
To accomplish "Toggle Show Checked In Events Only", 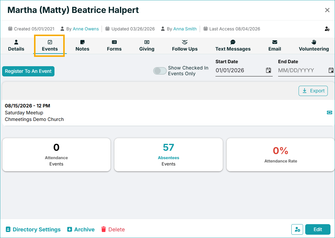I will coord(160,71).
